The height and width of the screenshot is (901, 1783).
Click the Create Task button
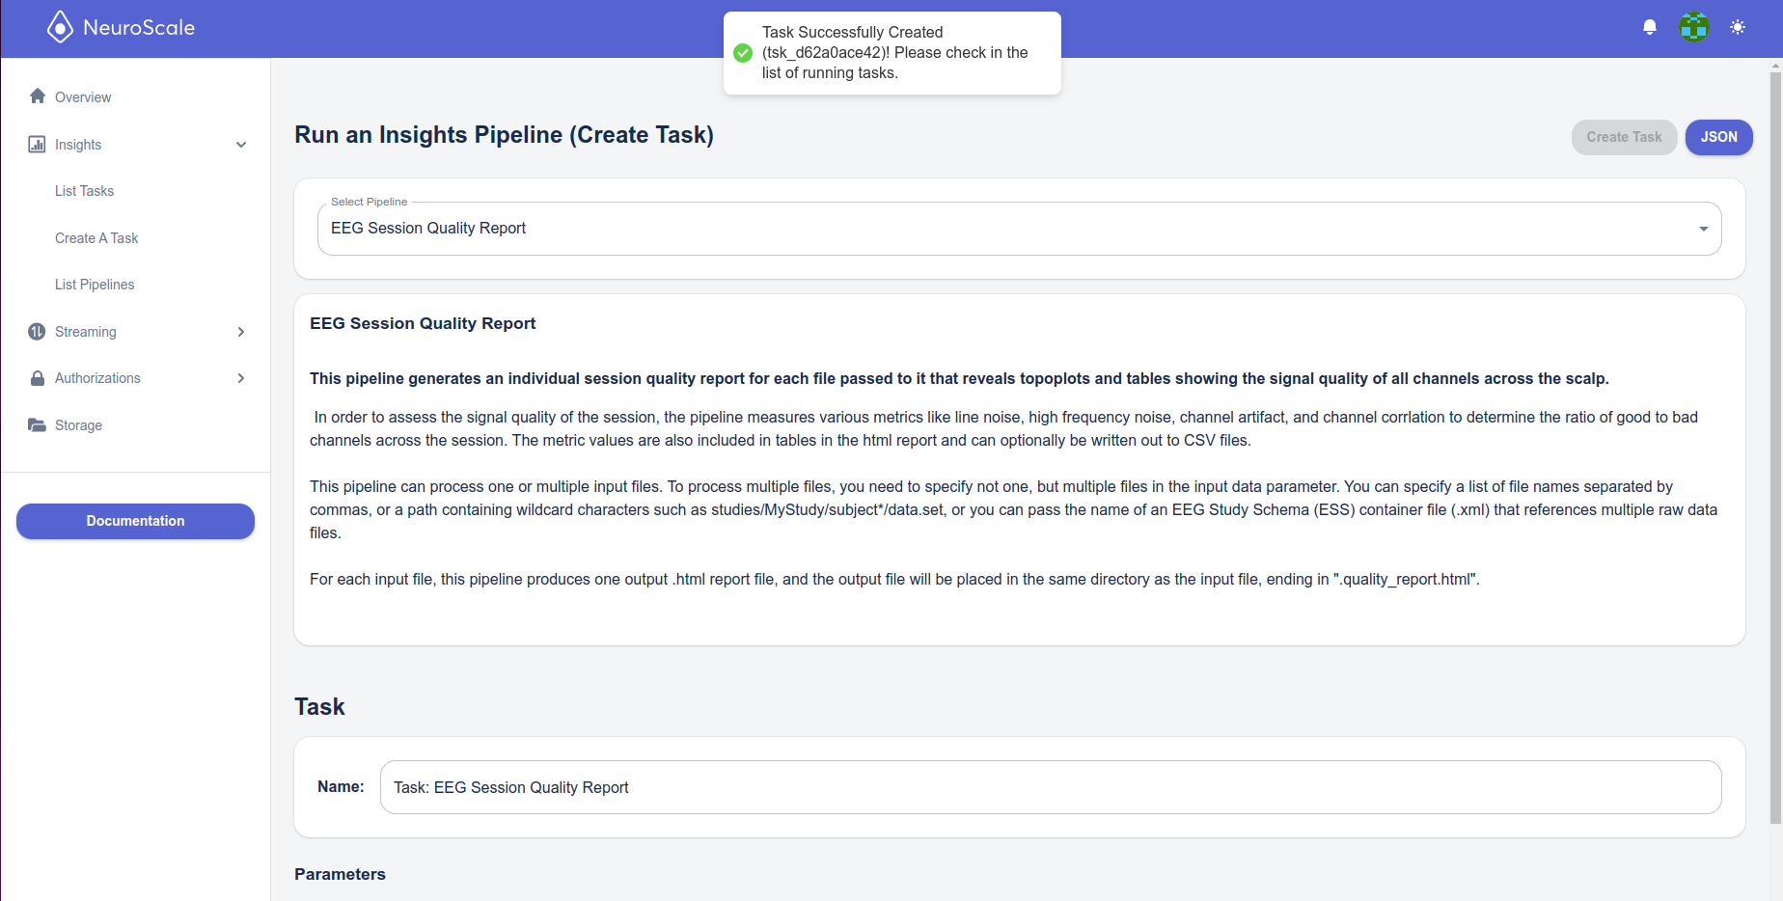1625,137
